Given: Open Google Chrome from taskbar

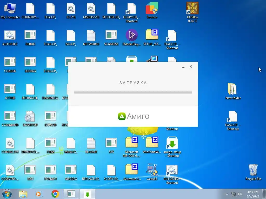Looking at the screenshot, I should point(55,194).
